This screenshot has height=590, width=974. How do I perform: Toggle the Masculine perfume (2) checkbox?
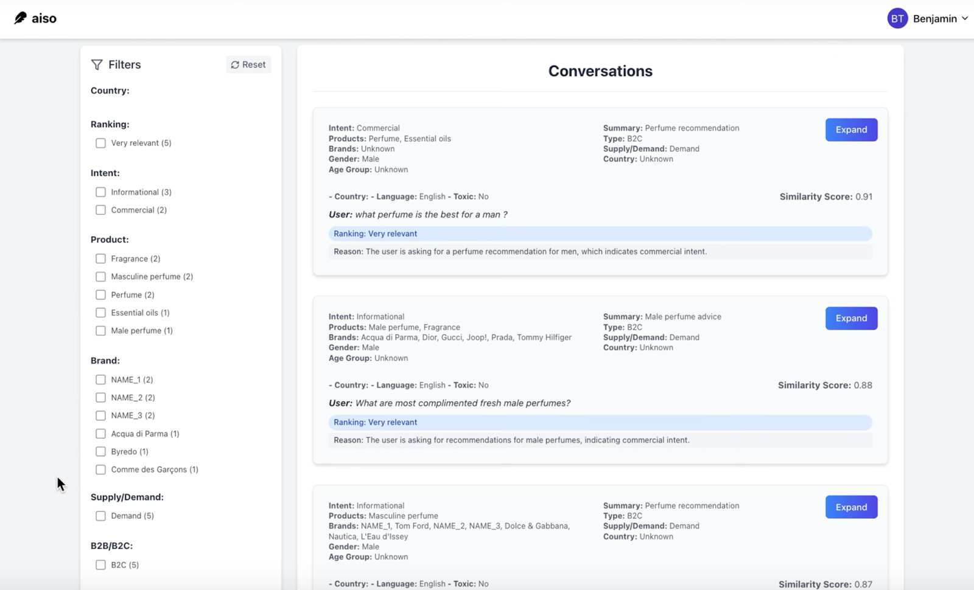click(x=100, y=277)
